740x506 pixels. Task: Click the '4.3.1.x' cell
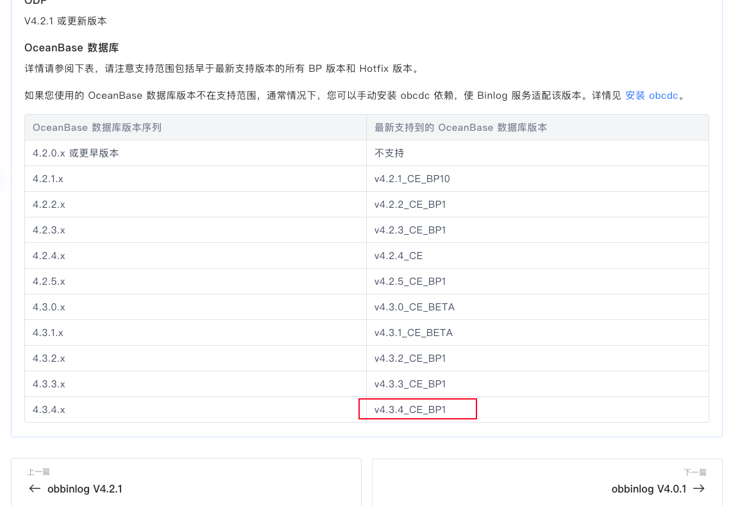pyautogui.click(x=196, y=332)
